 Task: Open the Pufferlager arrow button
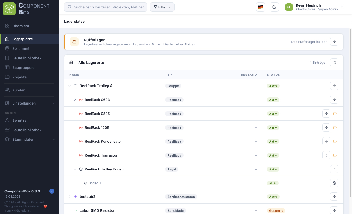coord(334,42)
